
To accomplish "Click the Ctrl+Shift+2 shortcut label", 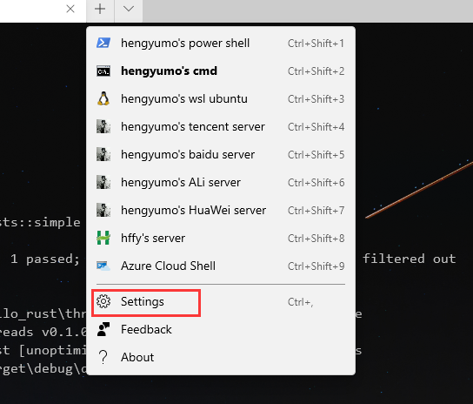I will pos(316,71).
